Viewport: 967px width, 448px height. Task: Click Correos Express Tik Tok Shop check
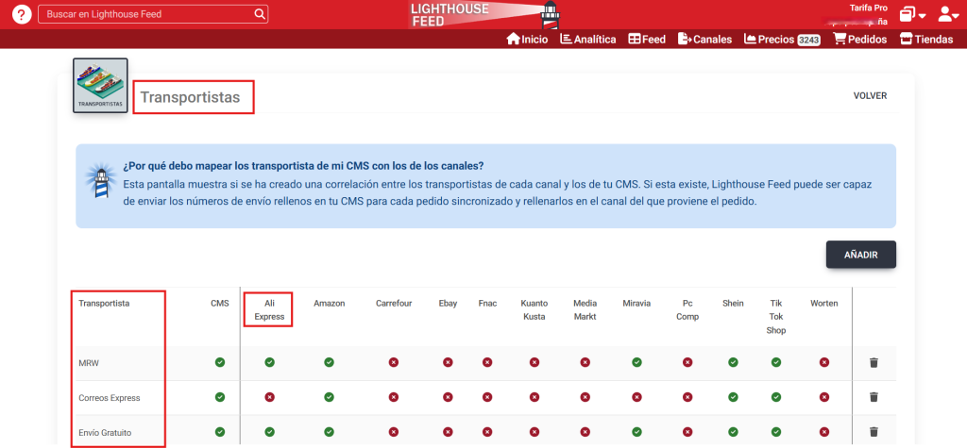click(x=776, y=397)
